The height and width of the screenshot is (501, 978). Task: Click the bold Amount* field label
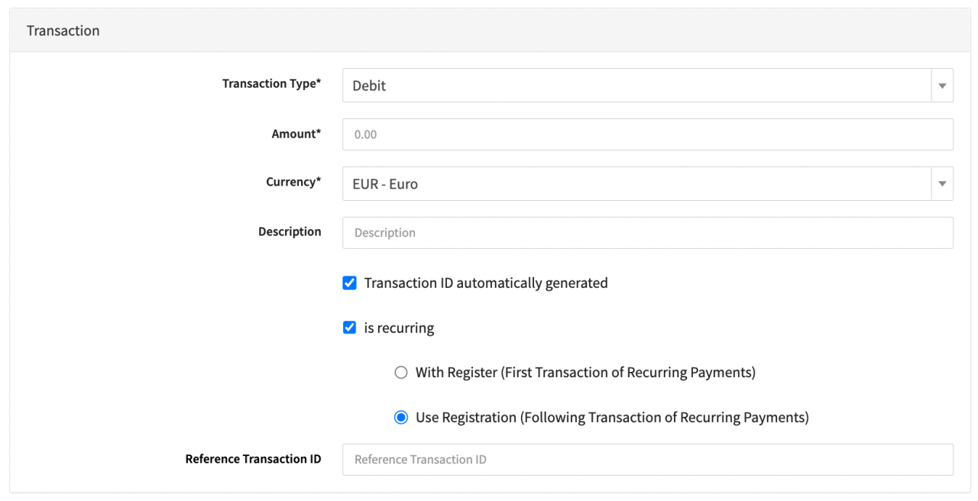pos(296,134)
